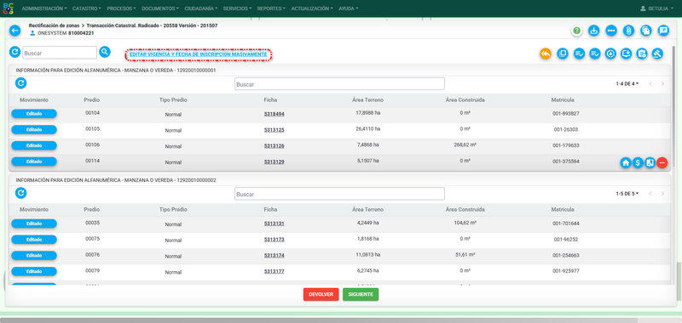
Task: Open the DOCUMENTOS menu
Action: coord(161,8)
